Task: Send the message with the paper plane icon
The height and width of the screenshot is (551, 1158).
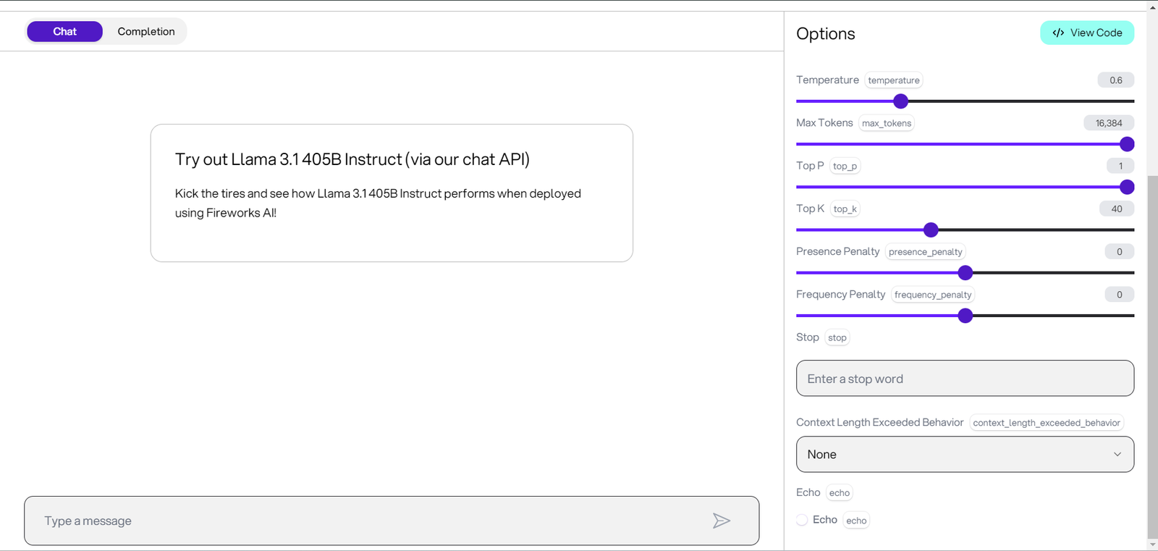Action: click(x=721, y=521)
